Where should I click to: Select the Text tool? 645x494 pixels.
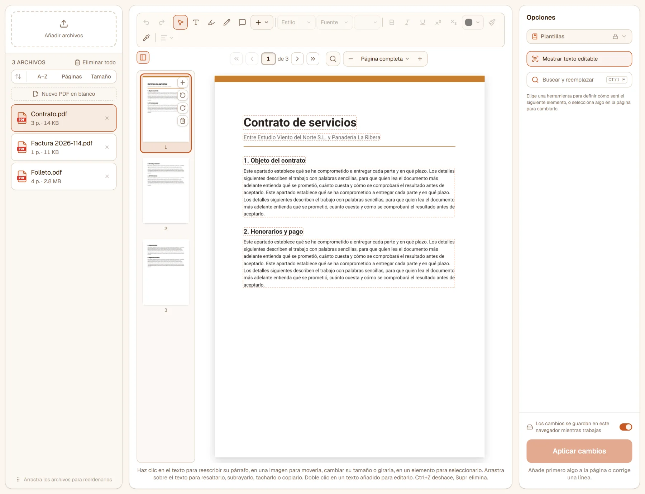pos(196,23)
